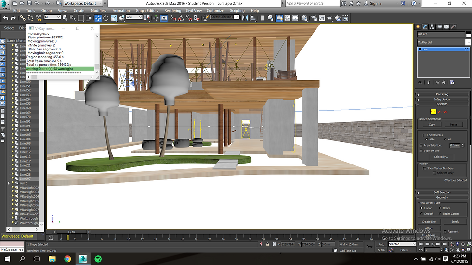Open the Workspace: Default dropdown

click(x=83, y=3)
